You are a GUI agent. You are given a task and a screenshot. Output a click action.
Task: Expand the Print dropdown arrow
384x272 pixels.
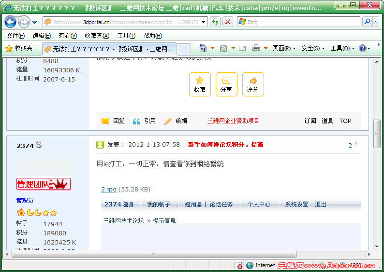(266, 48)
